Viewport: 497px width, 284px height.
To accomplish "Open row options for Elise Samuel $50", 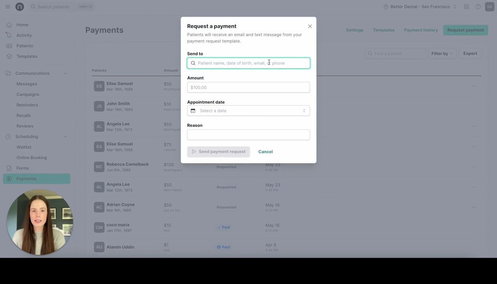I will [x=473, y=86].
